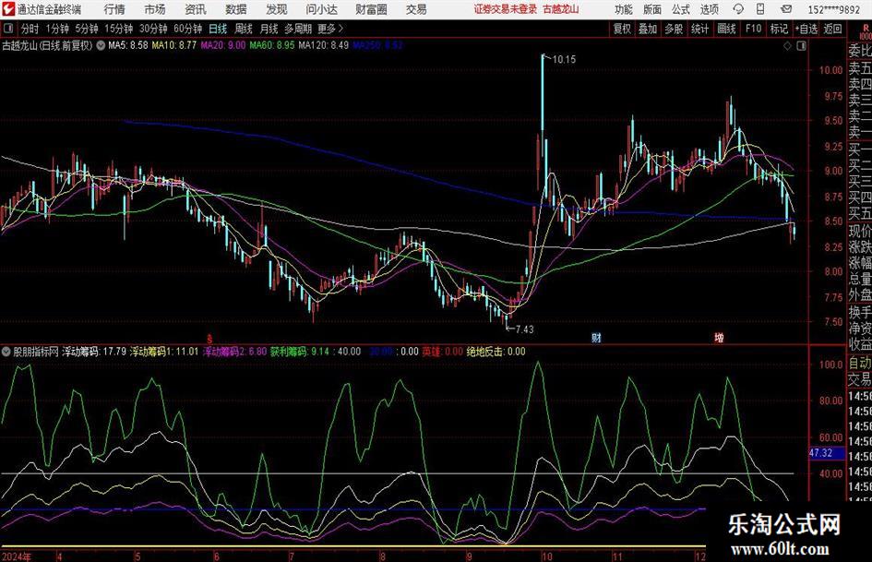Switch to the 分时 chart tab
This screenshot has height=562, width=872.
point(30,29)
